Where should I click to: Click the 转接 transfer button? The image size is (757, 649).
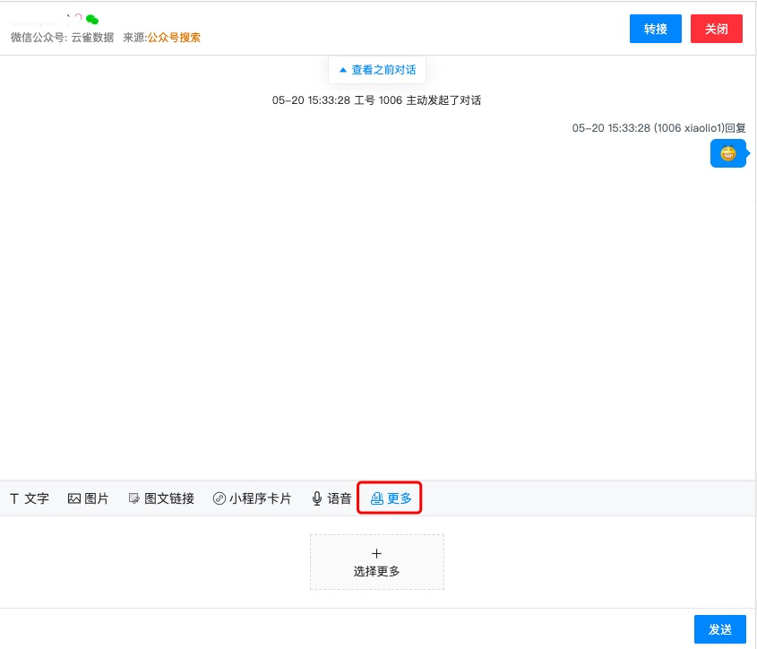655,28
